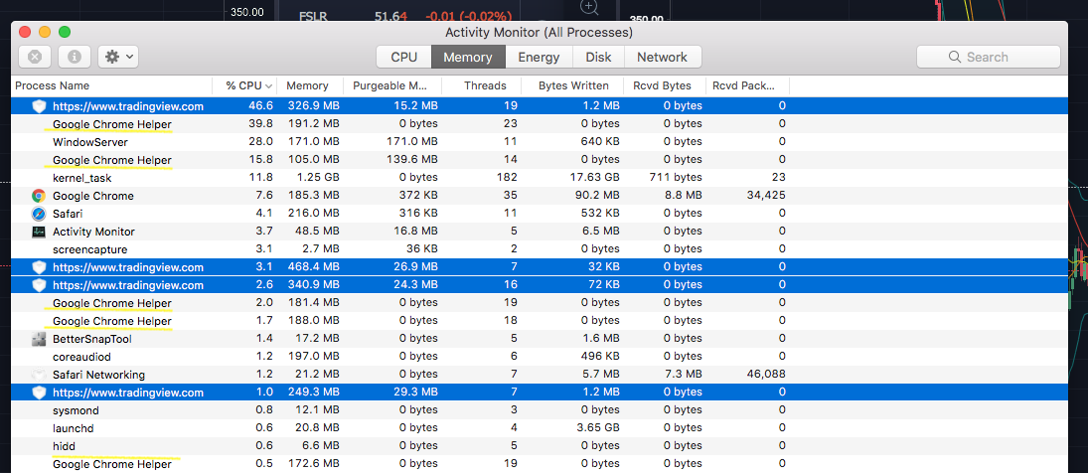Click the BetterSnapTool process icon
This screenshot has width=1088, height=473.
(x=39, y=339)
